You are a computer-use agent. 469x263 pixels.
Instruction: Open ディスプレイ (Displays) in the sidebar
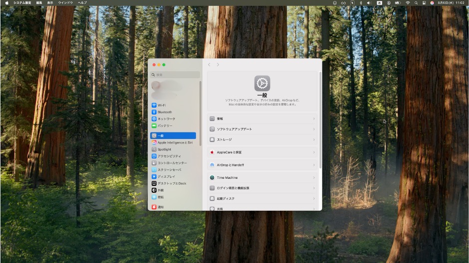(x=173, y=176)
